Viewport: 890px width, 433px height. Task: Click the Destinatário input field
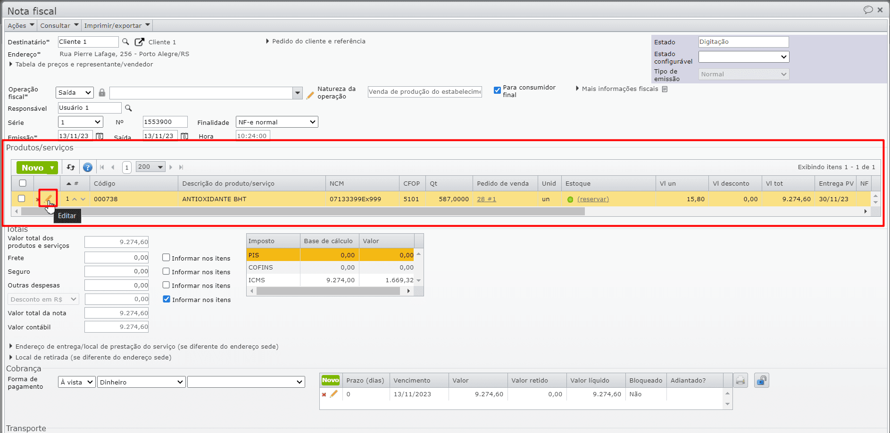88,42
